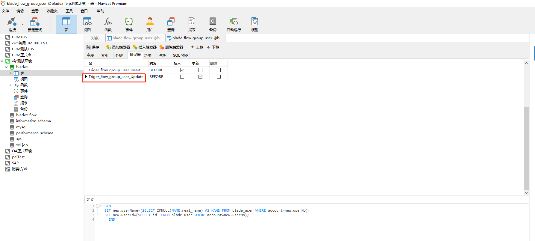This screenshot has height=241, width=535.
Task: Toggle Delete checkbox for Triger_flow_group_user_Insert
Action: pyautogui.click(x=219, y=70)
